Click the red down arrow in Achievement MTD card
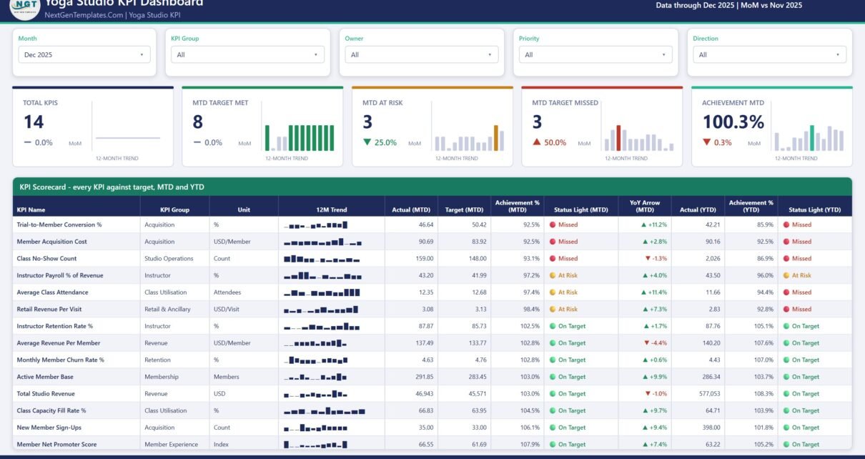The width and height of the screenshot is (865, 459). (707, 142)
